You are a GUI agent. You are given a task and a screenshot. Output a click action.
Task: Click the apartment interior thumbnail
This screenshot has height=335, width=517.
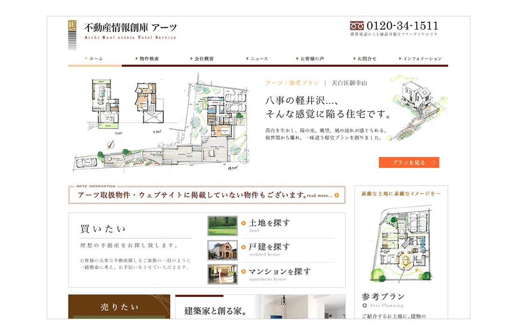223,274
